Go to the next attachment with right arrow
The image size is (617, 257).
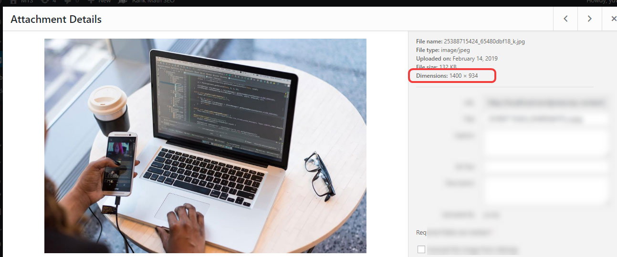coord(590,19)
